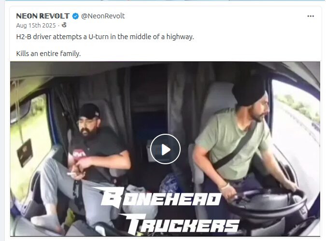This screenshot has height=241, width=326.
Task: Open the @NeonRevolt handle link
Action: pos(103,16)
